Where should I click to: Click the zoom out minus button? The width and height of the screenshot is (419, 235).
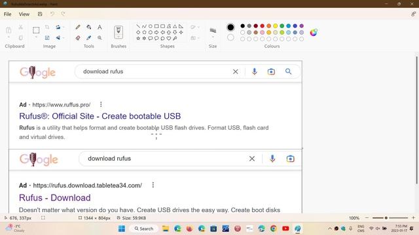[x=367, y=217]
